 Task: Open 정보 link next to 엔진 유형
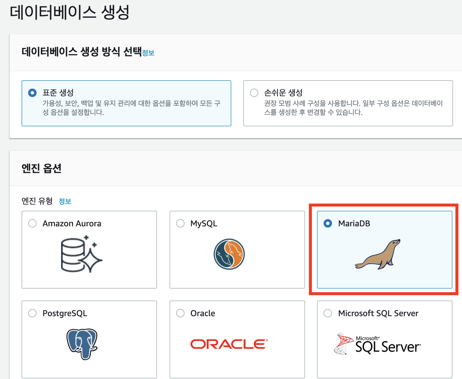point(65,201)
